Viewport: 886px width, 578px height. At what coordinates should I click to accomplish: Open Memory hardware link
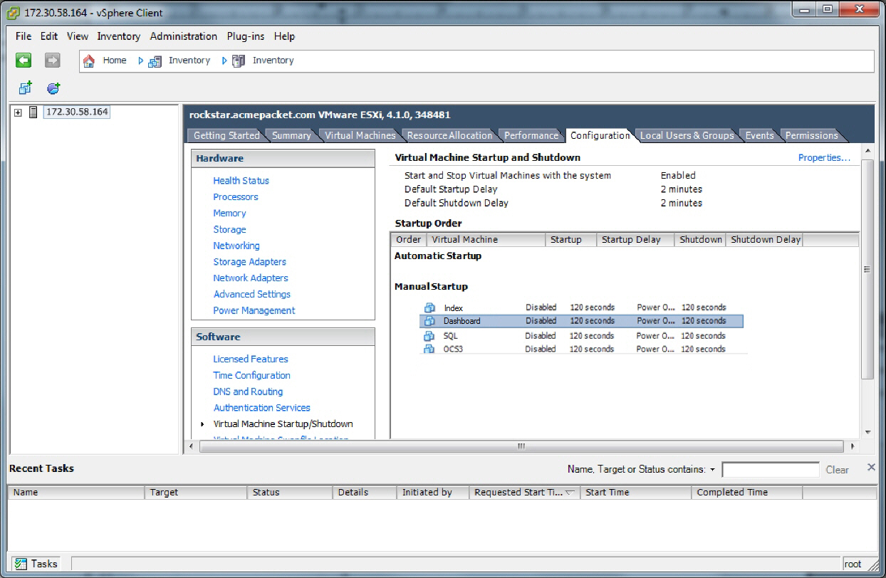(x=229, y=214)
